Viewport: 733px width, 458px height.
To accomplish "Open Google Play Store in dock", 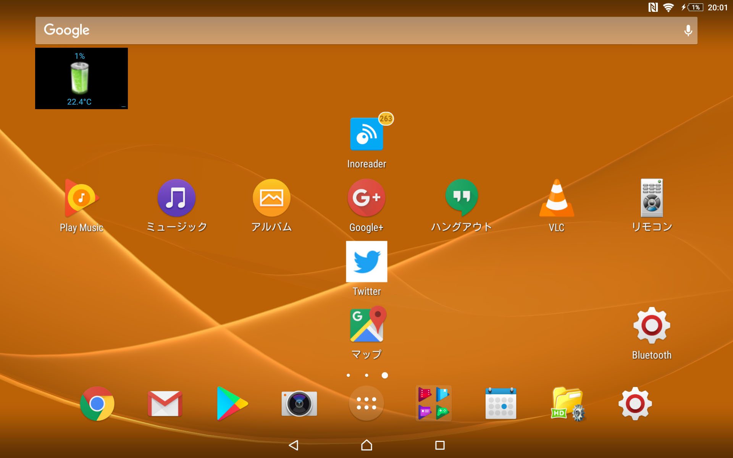I will [x=232, y=403].
